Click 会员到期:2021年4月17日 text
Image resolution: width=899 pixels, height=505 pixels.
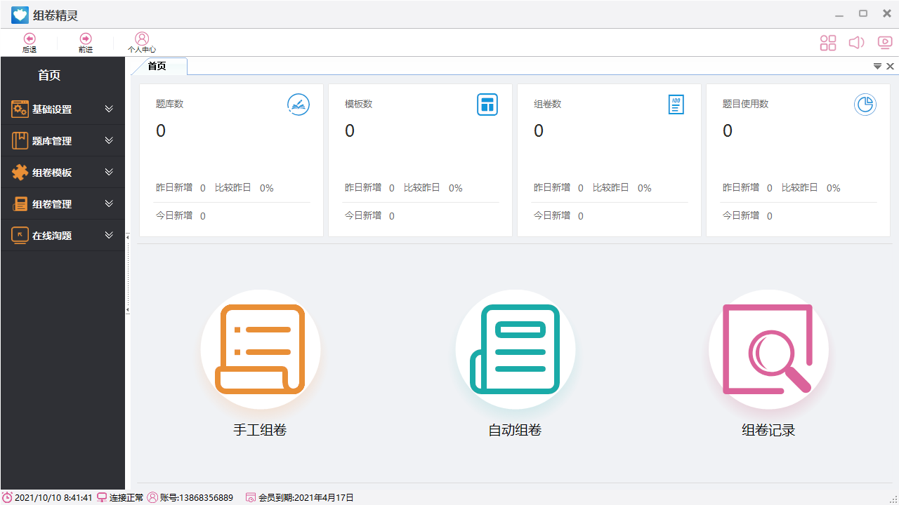click(306, 498)
